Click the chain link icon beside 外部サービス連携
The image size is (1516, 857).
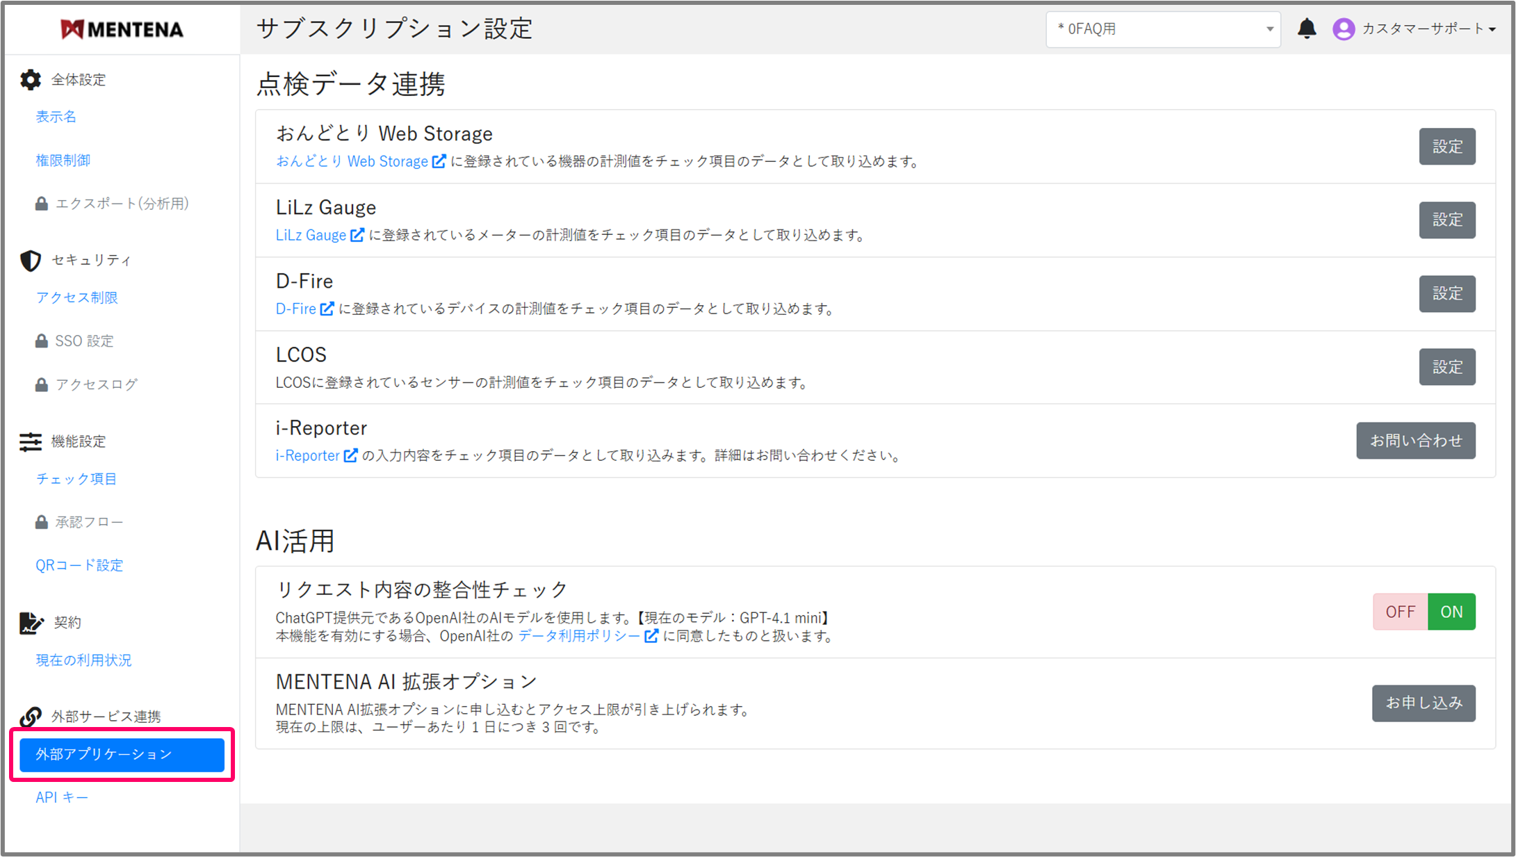pos(31,716)
